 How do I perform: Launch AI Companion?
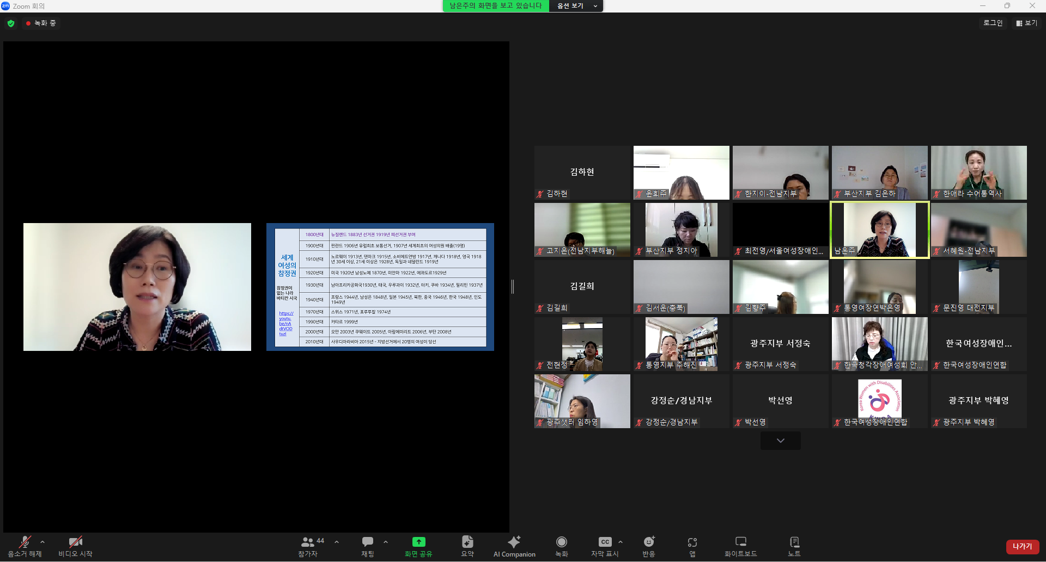tap(514, 546)
